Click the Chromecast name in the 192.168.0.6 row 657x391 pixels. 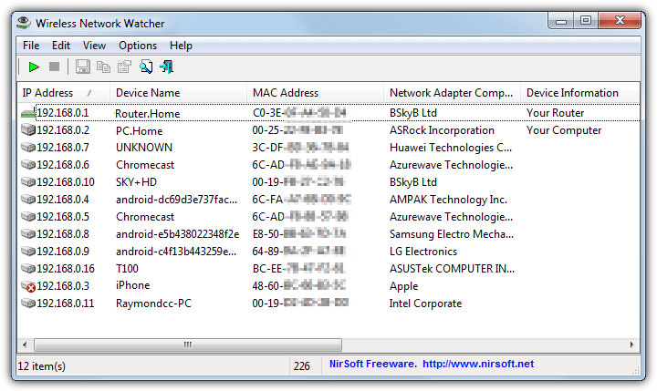(145, 165)
